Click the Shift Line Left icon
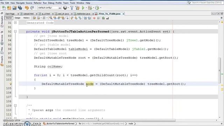 tap(85, 18)
